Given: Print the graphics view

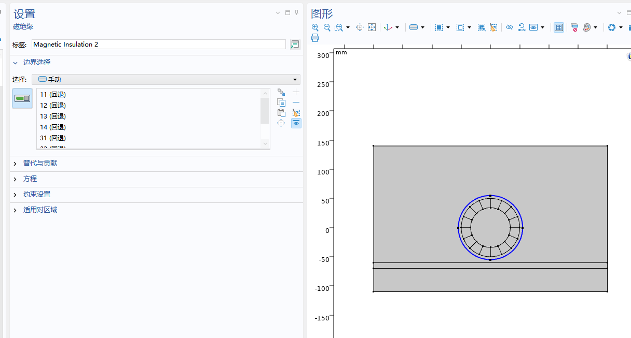Looking at the screenshot, I should point(315,38).
